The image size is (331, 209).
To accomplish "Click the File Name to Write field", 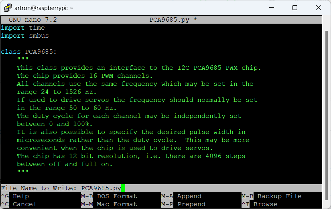I will coord(161,188).
